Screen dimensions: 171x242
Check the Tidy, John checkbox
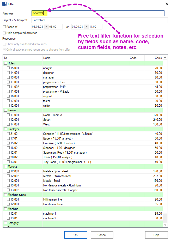(8, 162)
